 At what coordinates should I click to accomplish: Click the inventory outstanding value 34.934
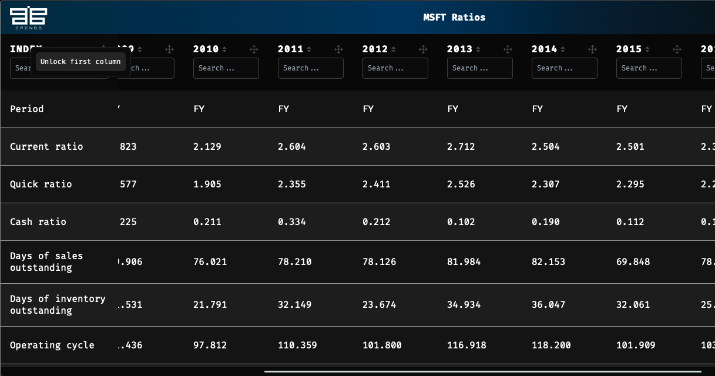(464, 304)
